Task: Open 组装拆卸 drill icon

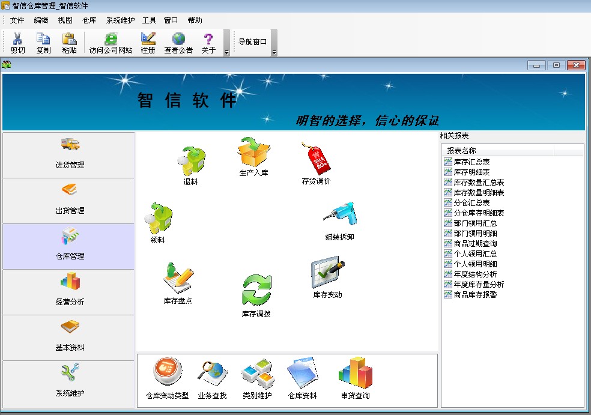Action: (339, 222)
